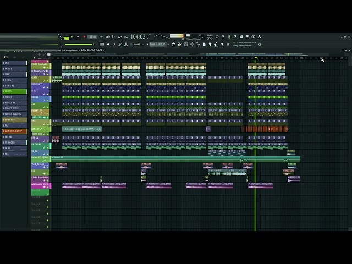Mute the DRUMS track via green dot
The width and height of the screenshot is (352, 264).
click(48, 101)
